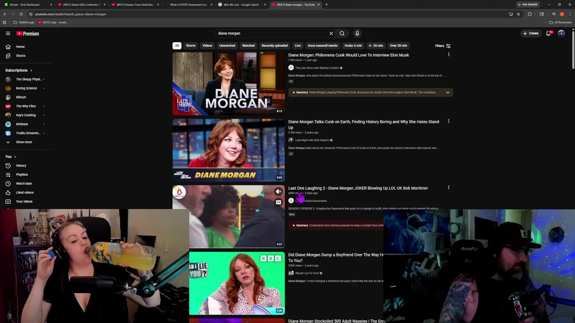Open History in the sidebar
575x323 pixels.
21,166
